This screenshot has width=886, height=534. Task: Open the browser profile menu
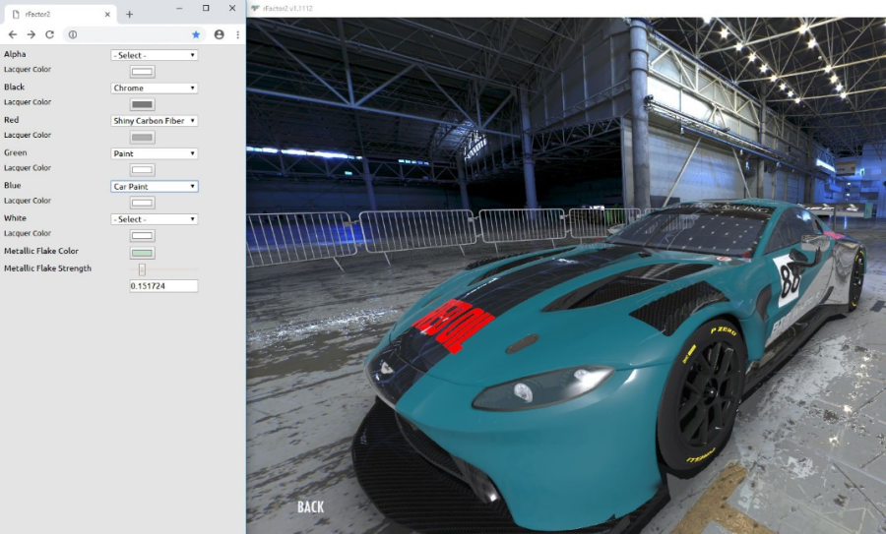click(220, 34)
